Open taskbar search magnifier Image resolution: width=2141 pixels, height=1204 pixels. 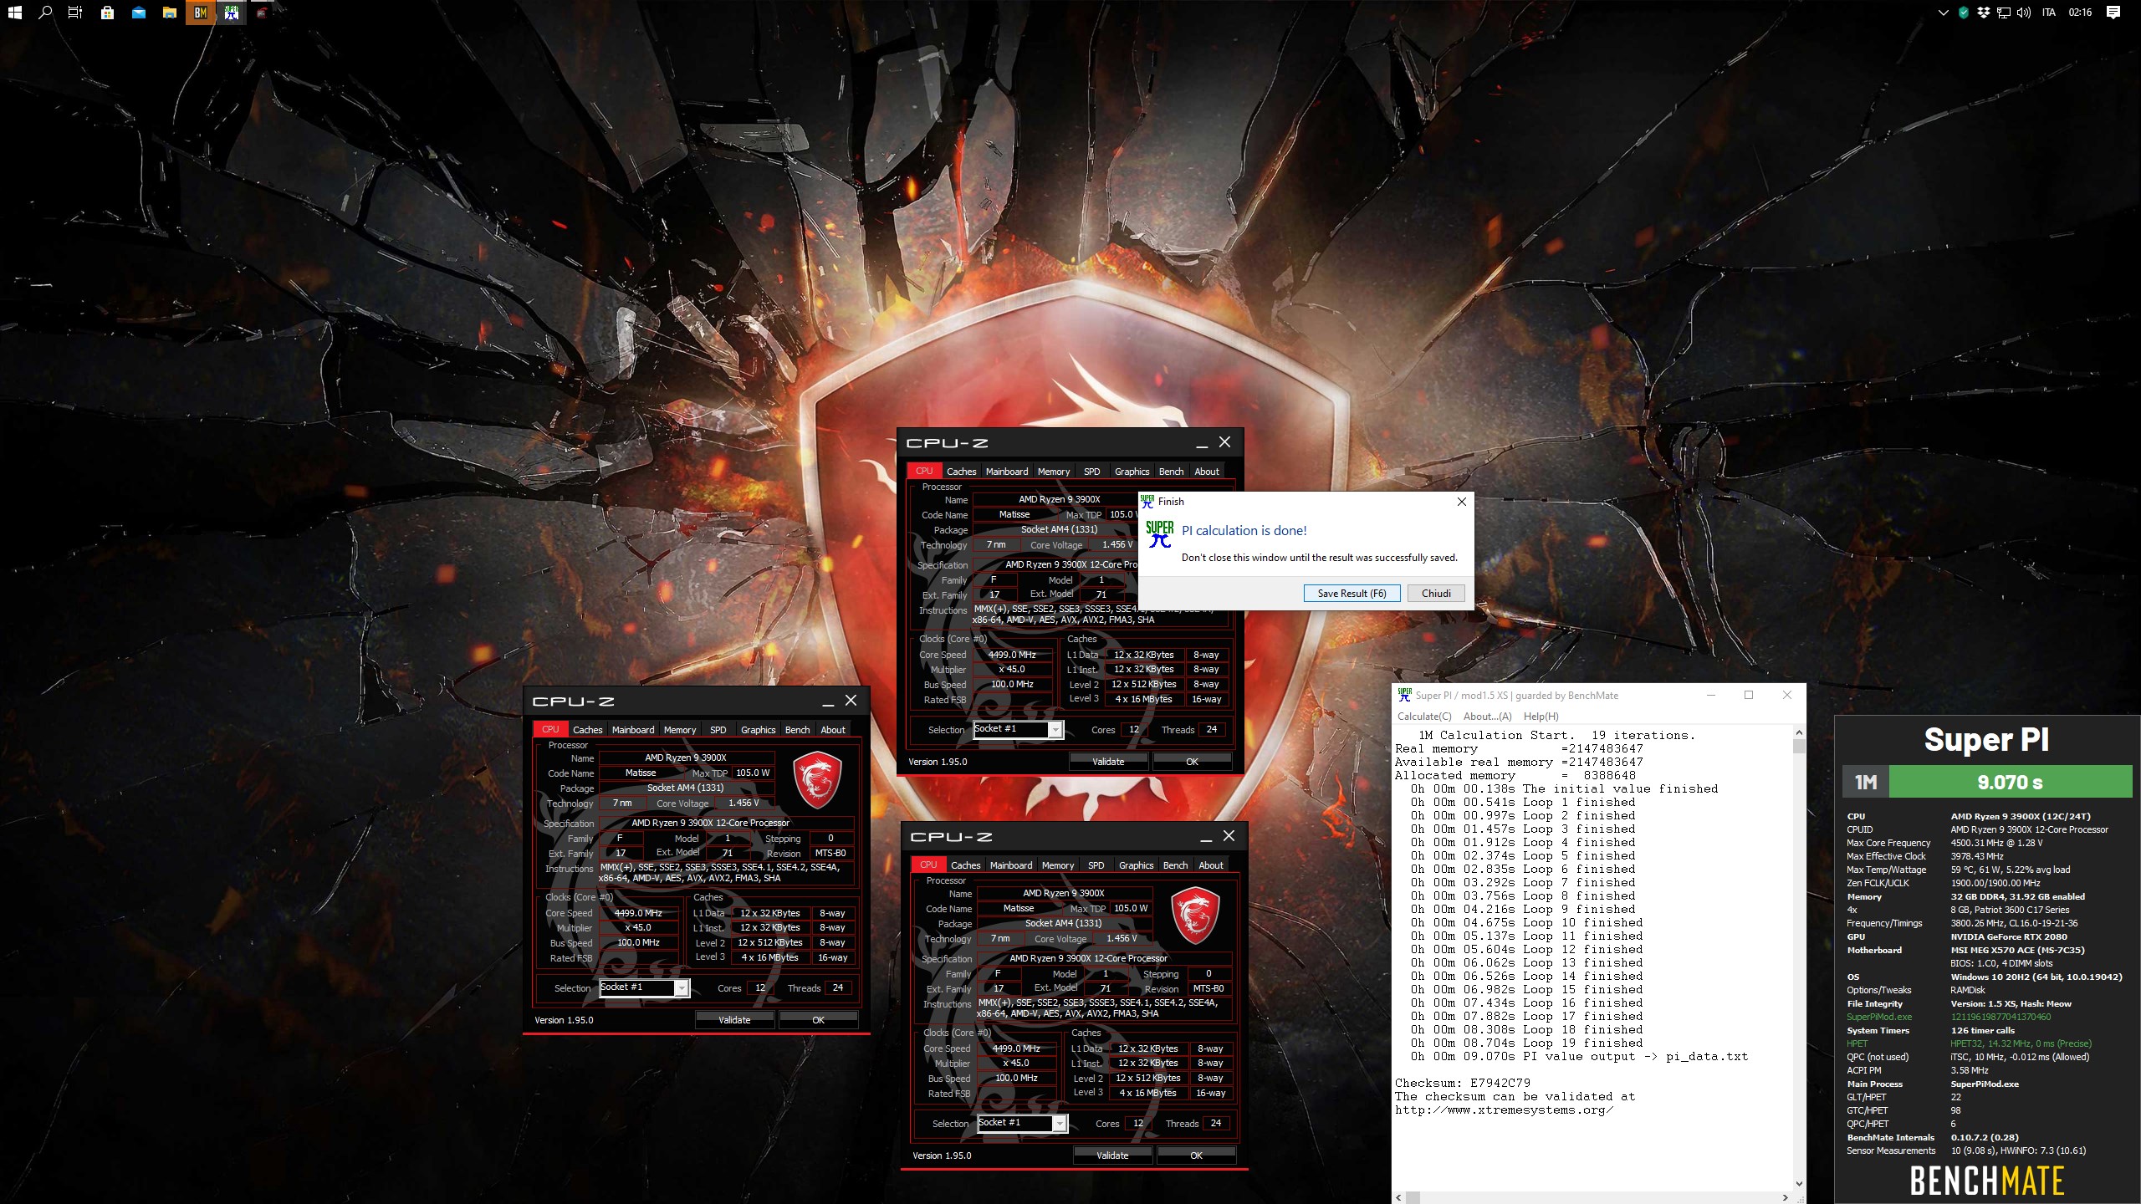point(45,13)
